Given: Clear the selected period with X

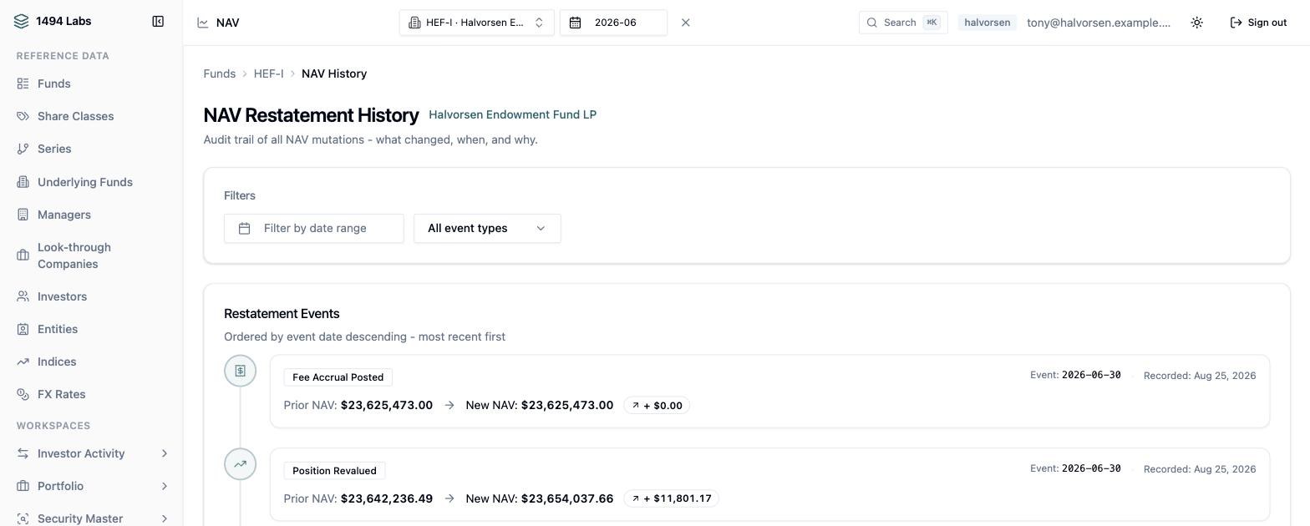Looking at the screenshot, I should [686, 23].
